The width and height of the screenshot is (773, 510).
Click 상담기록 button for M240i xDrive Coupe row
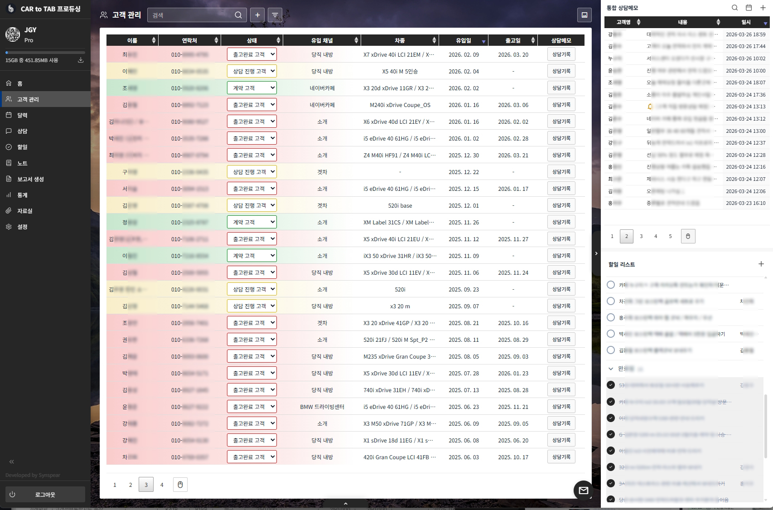point(561,105)
